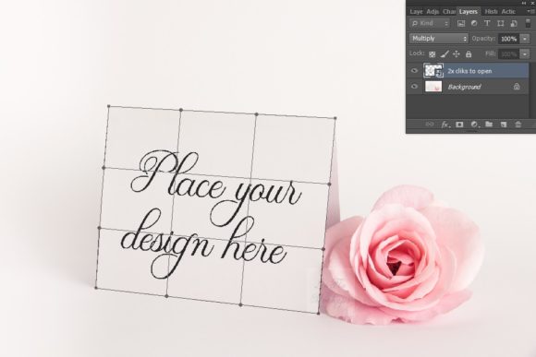Delete layer with the trash icon
This screenshot has width=536, height=357.
tap(518, 125)
